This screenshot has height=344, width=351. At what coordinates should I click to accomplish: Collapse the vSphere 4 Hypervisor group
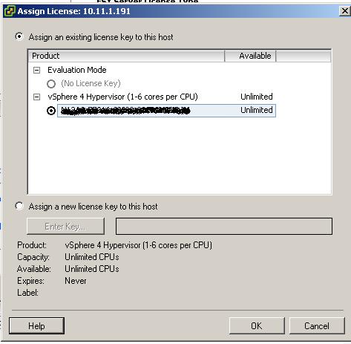click(36, 97)
